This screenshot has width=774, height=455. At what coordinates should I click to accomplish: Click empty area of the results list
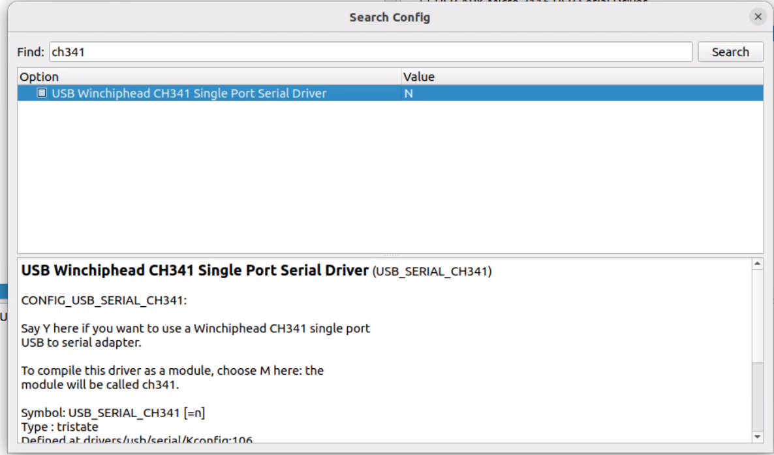[389, 183]
